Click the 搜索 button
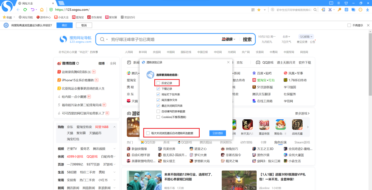 tap(247, 39)
